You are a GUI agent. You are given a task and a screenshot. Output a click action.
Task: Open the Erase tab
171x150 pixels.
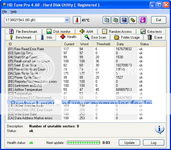pyautogui.click(x=155, y=37)
